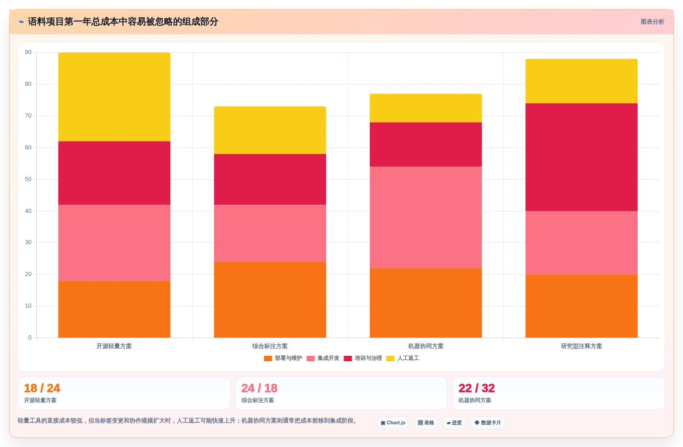
Task: Click the 综合标注方案 x-axis label
Action: pyautogui.click(x=270, y=346)
